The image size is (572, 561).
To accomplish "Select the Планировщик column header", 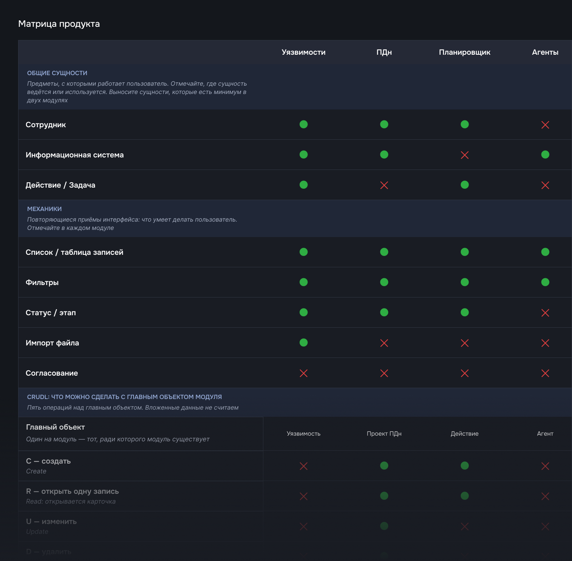I will [464, 52].
